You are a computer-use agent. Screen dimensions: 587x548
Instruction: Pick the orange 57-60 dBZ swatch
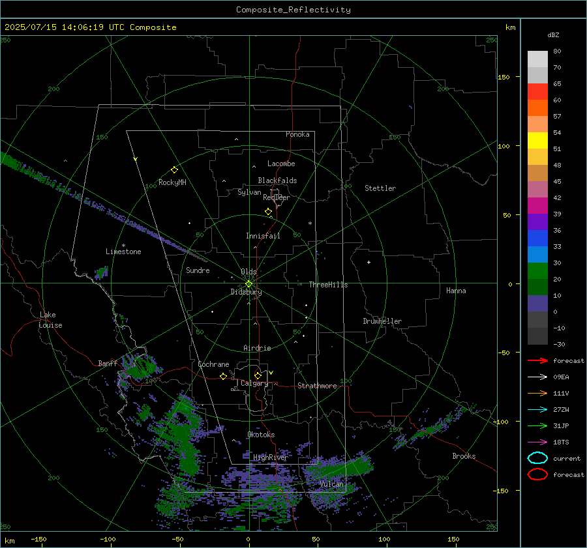point(537,108)
